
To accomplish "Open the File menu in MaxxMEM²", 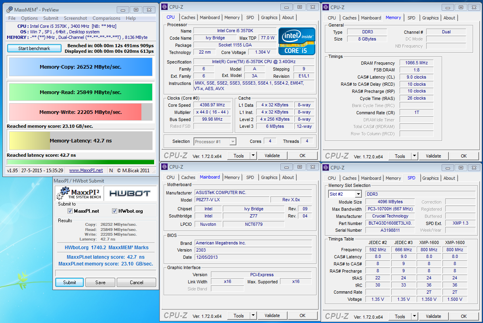I will [12, 18].
